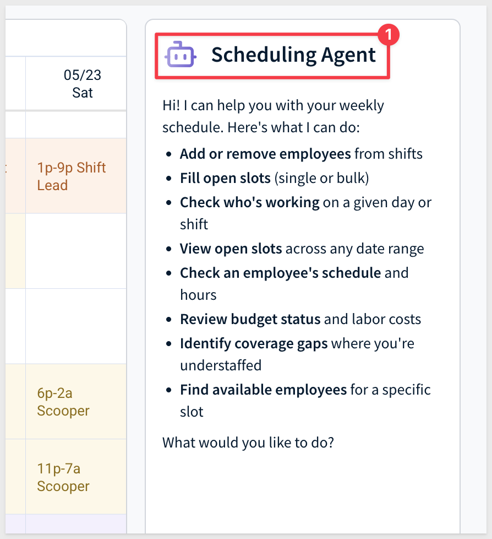Click the Scheduling Agent robot icon

(x=181, y=55)
